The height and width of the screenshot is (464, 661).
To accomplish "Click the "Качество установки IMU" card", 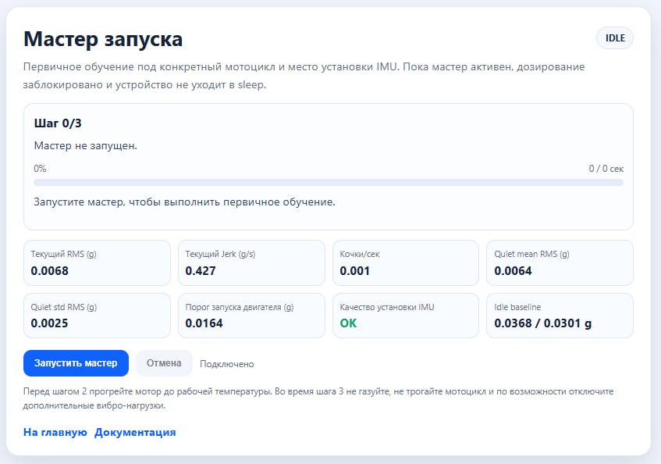I will coord(405,316).
